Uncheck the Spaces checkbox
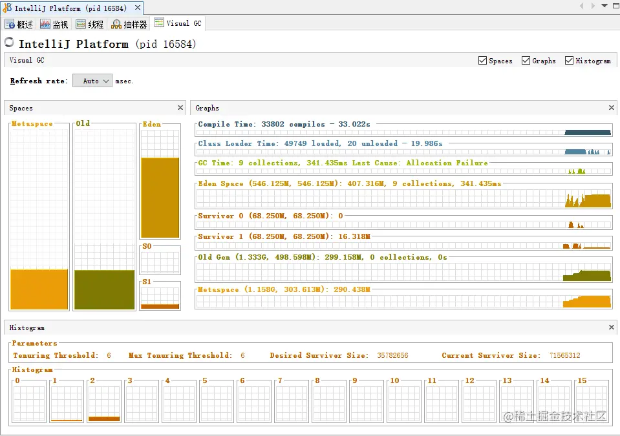620x436 pixels. coord(482,61)
